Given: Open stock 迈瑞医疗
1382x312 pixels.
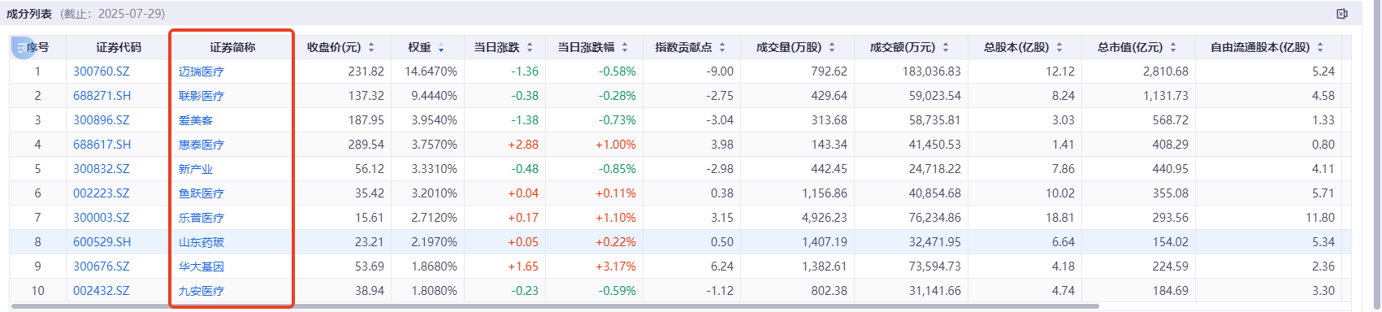Looking at the screenshot, I should [x=201, y=71].
